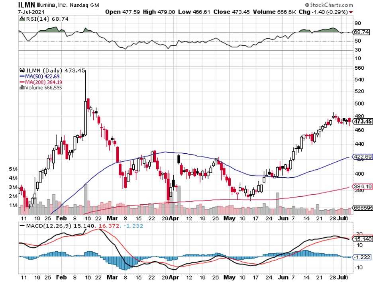Click the red MA(200) line marker

(22, 82)
